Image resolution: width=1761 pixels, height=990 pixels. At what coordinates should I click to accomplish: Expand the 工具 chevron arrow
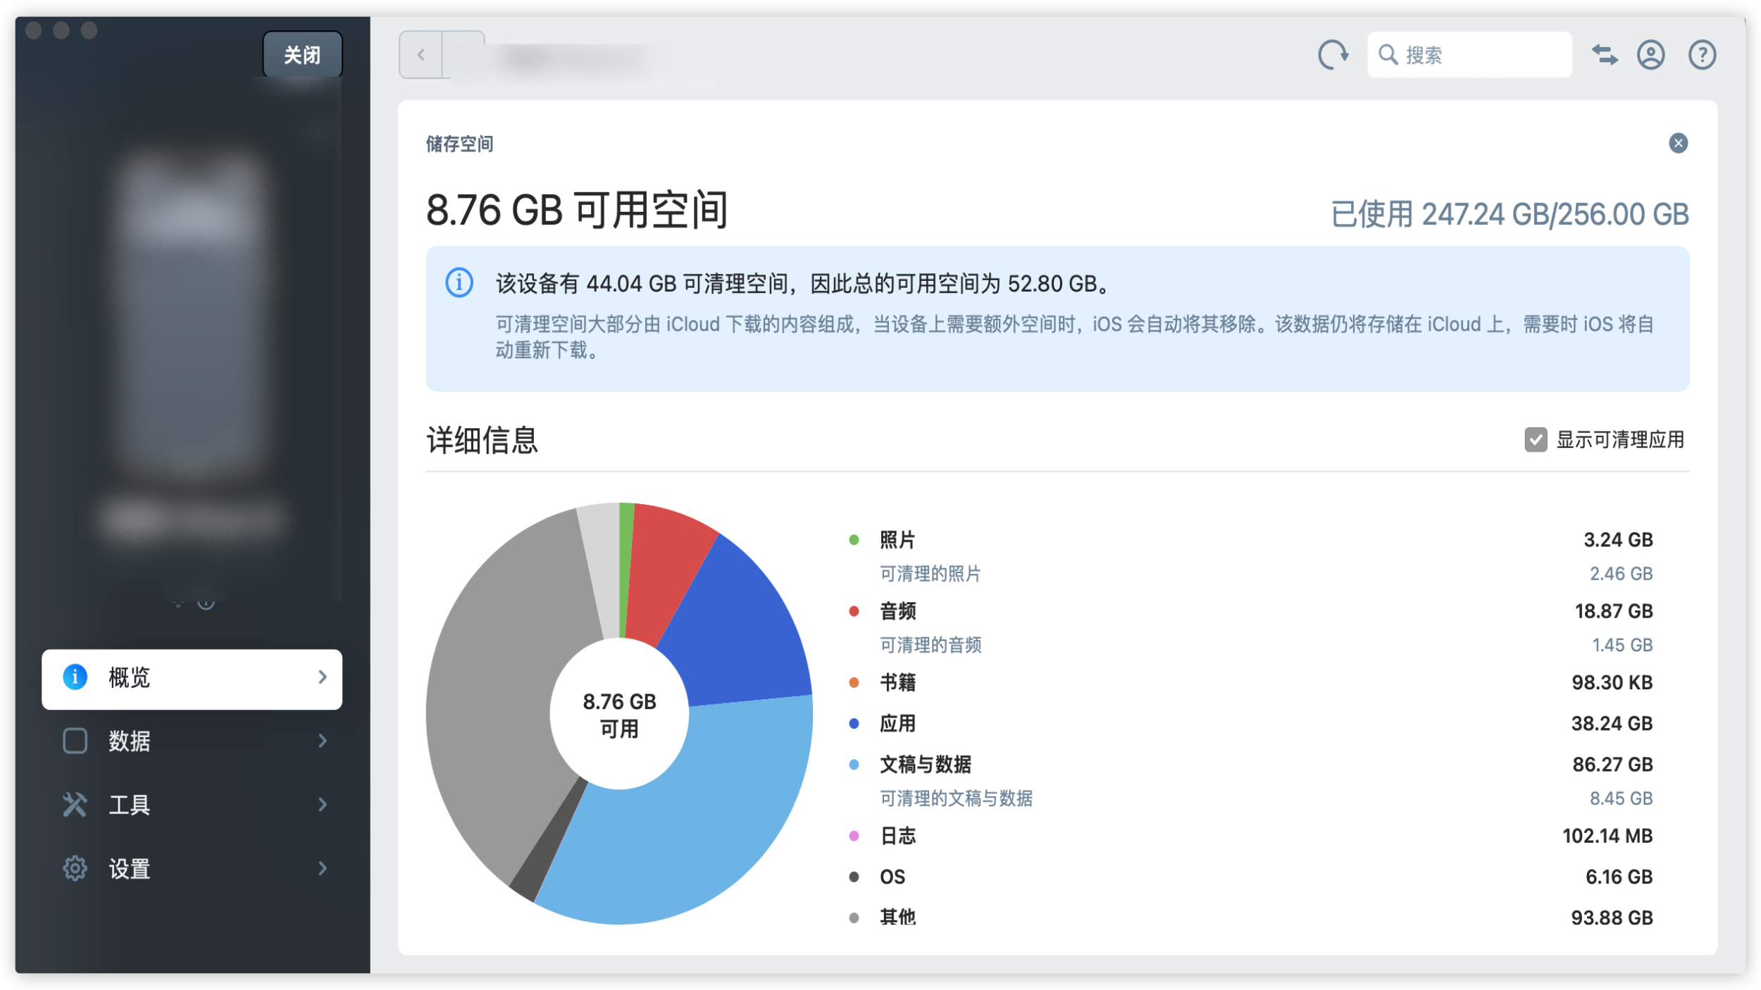323,805
